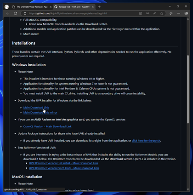Click text about installing UVR to main C:\ drive
This screenshot has height=195, width=193.
coord(85,93)
